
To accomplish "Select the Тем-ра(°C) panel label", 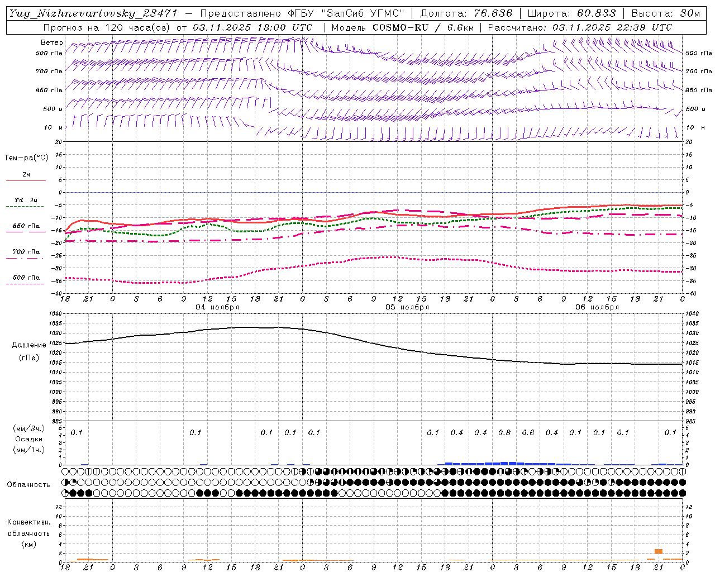I will pyautogui.click(x=26, y=158).
